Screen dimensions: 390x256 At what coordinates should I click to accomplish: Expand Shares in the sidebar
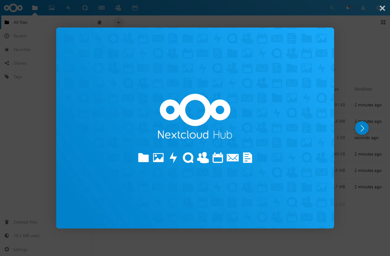click(x=46, y=63)
